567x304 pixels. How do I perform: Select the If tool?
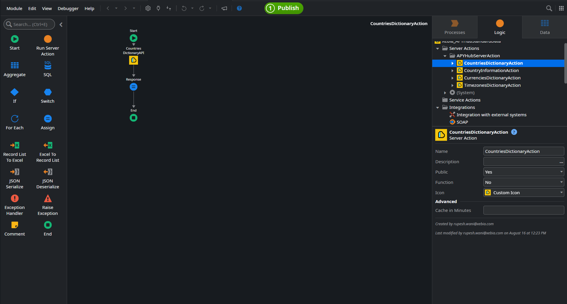click(x=14, y=96)
